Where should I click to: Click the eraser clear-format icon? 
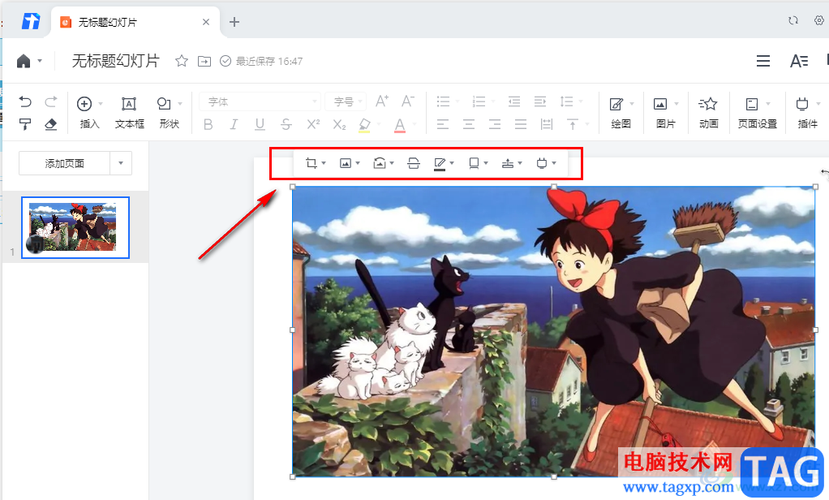(51, 124)
